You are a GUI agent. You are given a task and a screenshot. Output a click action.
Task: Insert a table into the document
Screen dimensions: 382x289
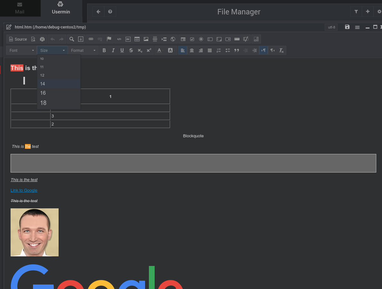coord(137,39)
